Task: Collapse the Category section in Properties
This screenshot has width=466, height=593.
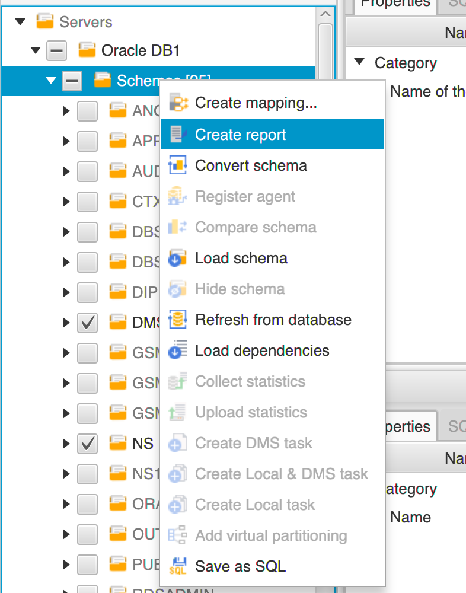Action: pyautogui.click(x=359, y=62)
